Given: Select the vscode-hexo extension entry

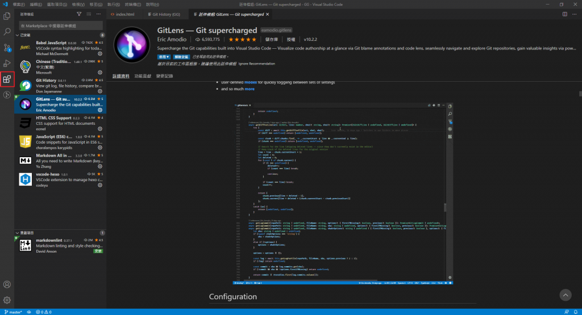Looking at the screenshot, I should (60, 180).
